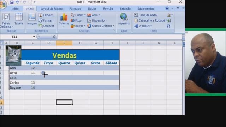226x127 pixels.
Task: Click the Office button orb
Action: pos(2,4)
